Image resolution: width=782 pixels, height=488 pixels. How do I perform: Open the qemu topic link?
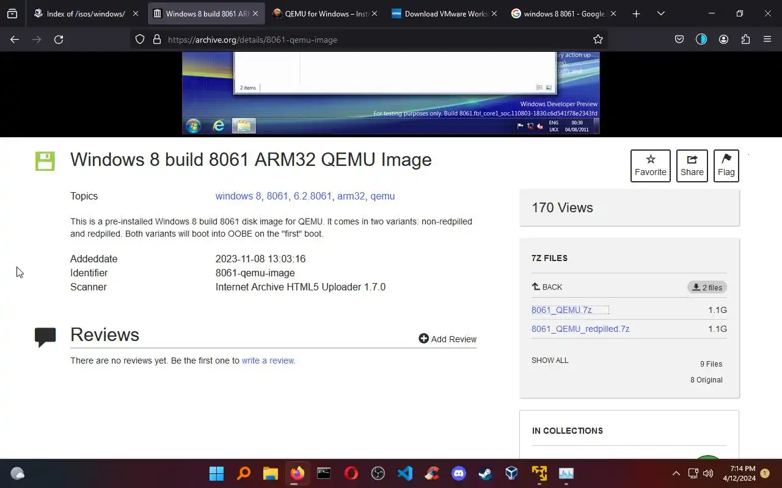tap(382, 196)
